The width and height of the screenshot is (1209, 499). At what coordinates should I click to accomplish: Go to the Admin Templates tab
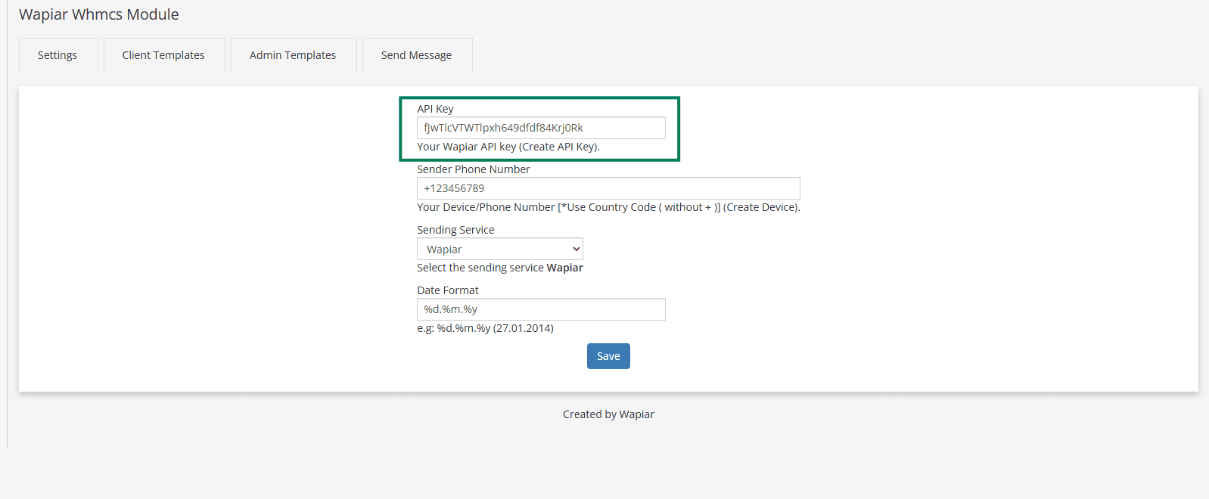[293, 55]
